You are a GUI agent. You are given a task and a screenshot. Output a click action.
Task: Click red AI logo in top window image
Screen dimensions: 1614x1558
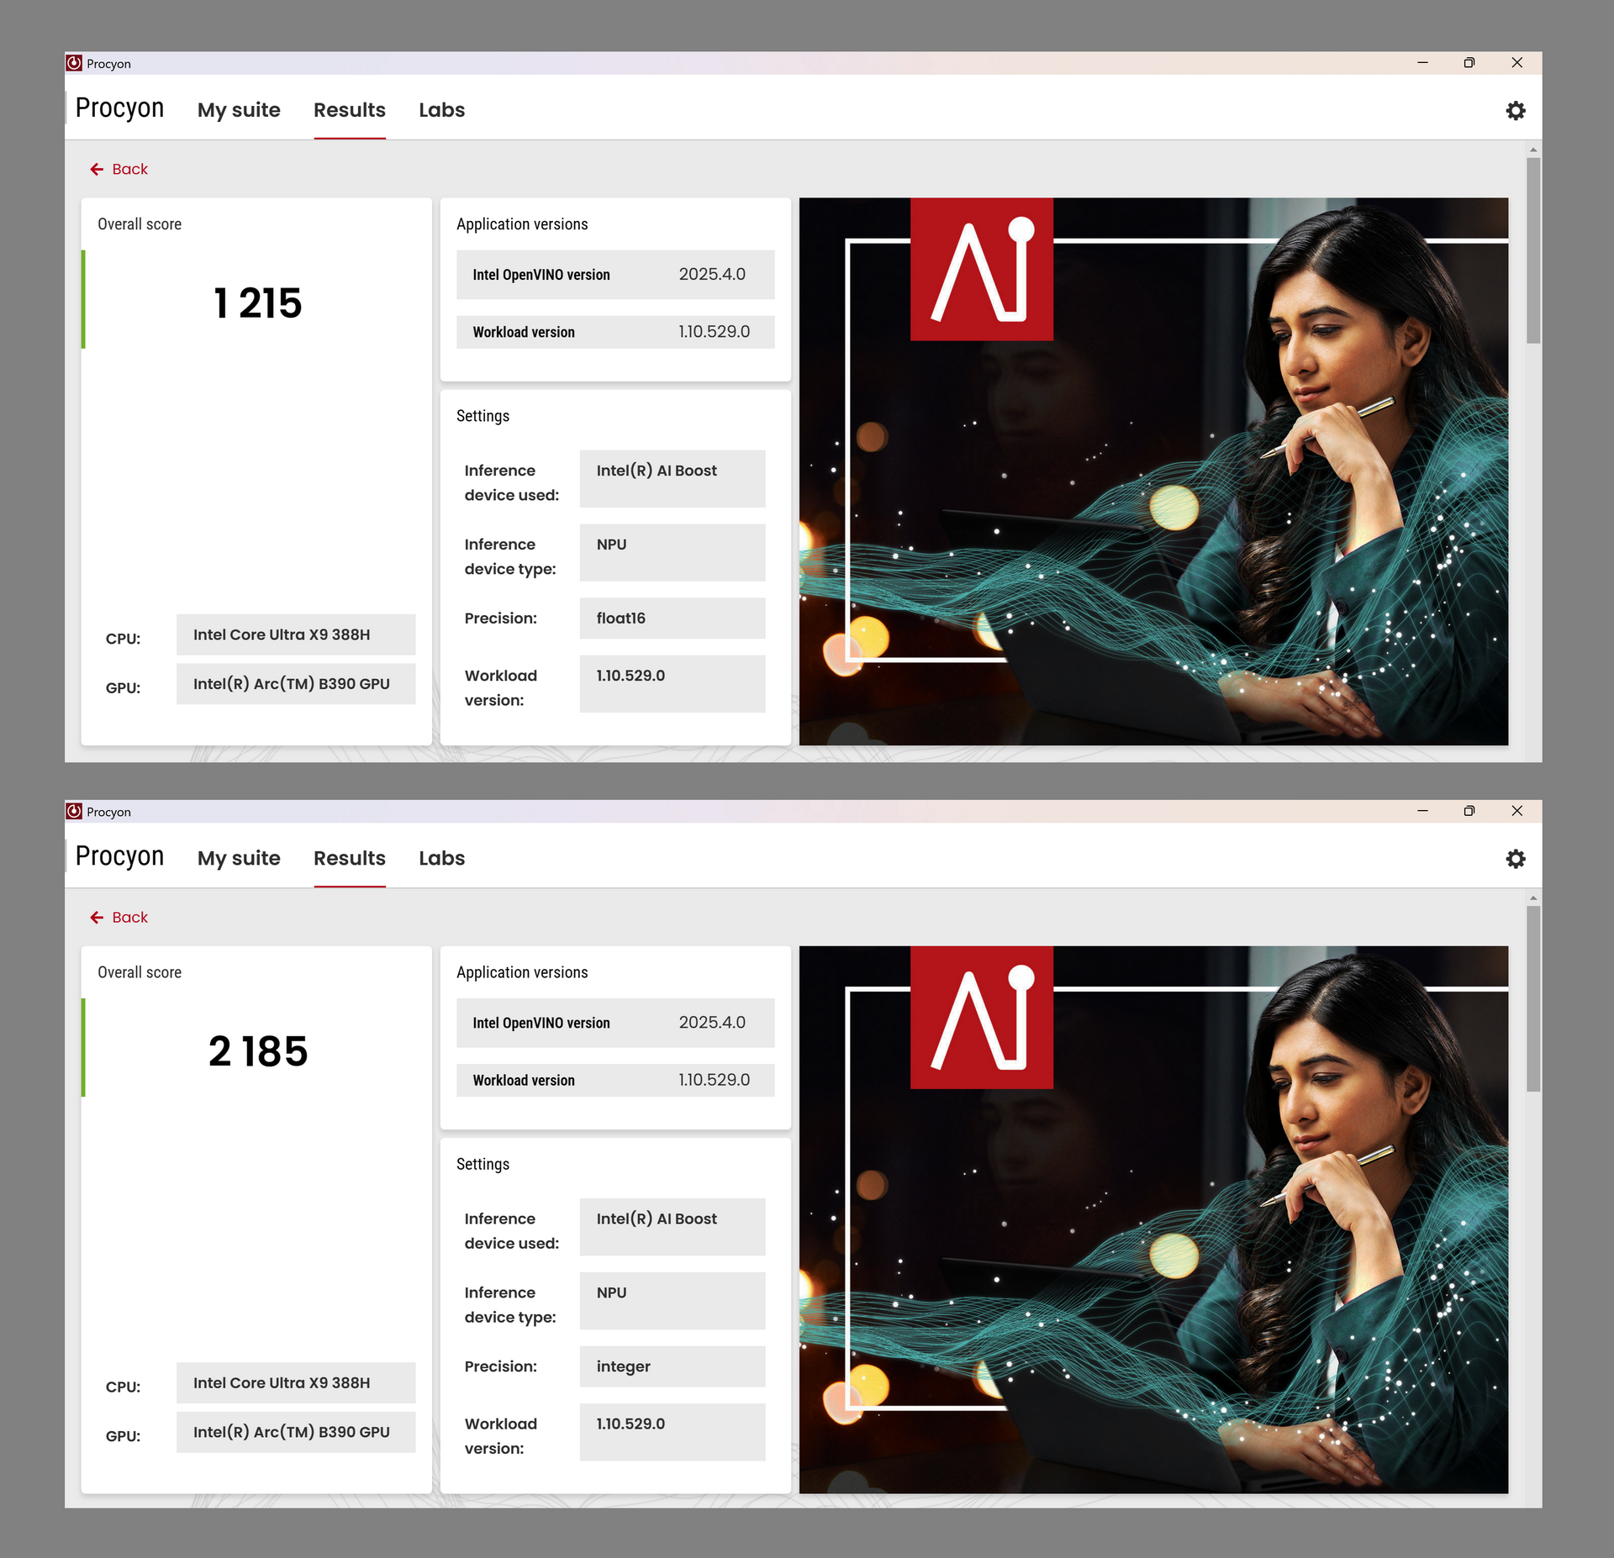[x=981, y=269]
